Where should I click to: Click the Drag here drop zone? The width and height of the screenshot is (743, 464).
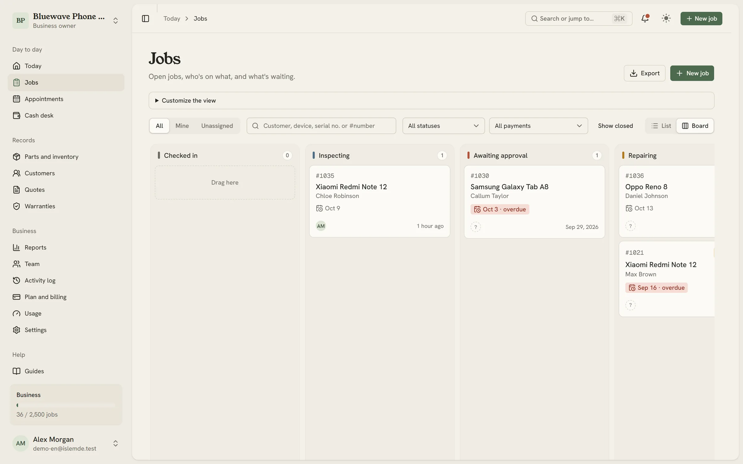tap(225, 183)
